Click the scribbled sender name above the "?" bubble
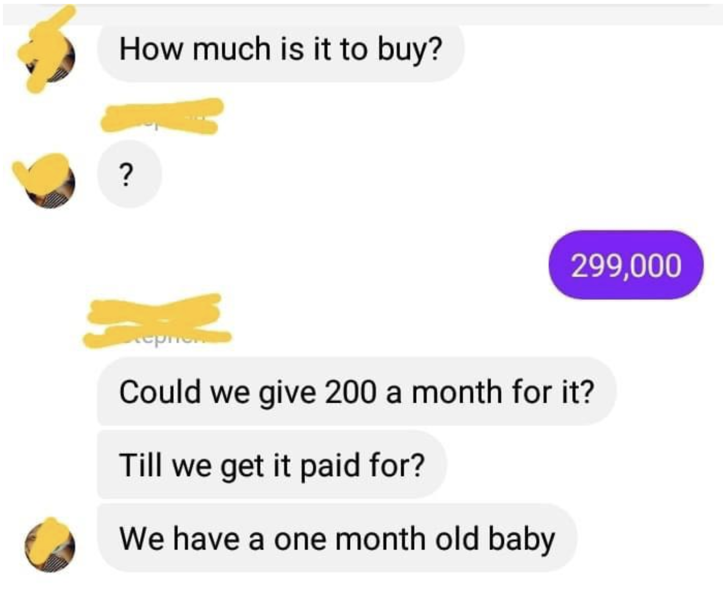This screenshot has height=590, width=723. click(162, 116)
